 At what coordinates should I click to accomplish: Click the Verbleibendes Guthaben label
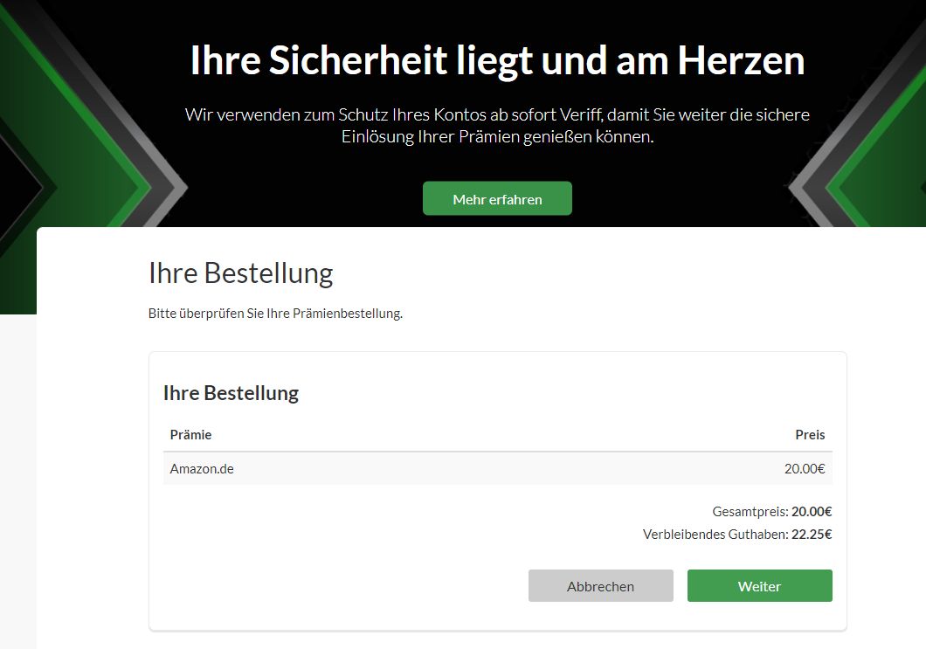(715, 535)
